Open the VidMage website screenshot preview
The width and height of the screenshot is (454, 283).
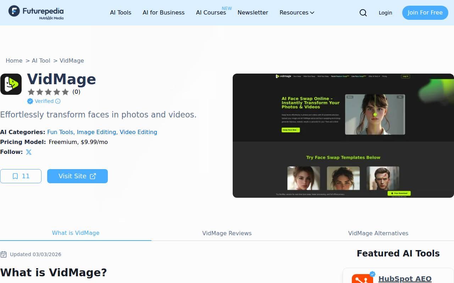pyautogui.click(x=343, y=135)
